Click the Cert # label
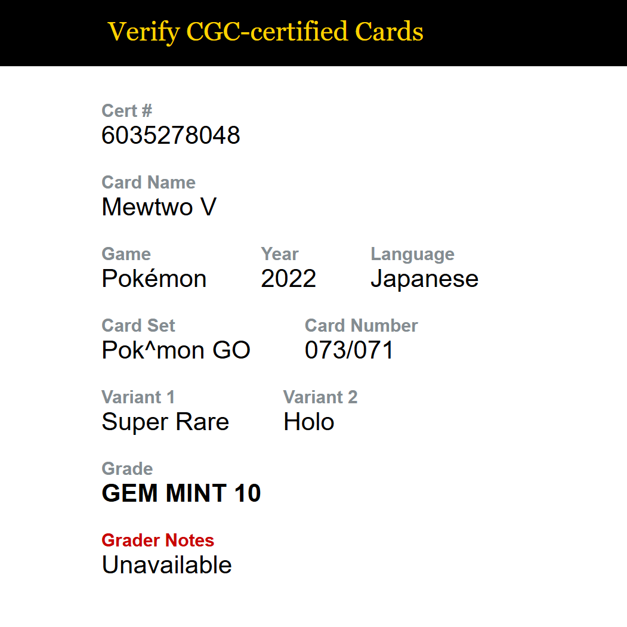The image size is (627, 627). point(126,111)
